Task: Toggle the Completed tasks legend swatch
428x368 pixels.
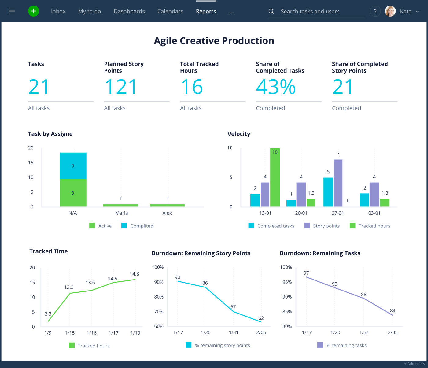Action: [x=251, y=226]
